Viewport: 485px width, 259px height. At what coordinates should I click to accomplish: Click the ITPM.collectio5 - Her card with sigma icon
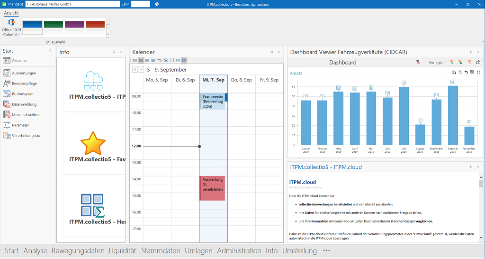point(94,212)
